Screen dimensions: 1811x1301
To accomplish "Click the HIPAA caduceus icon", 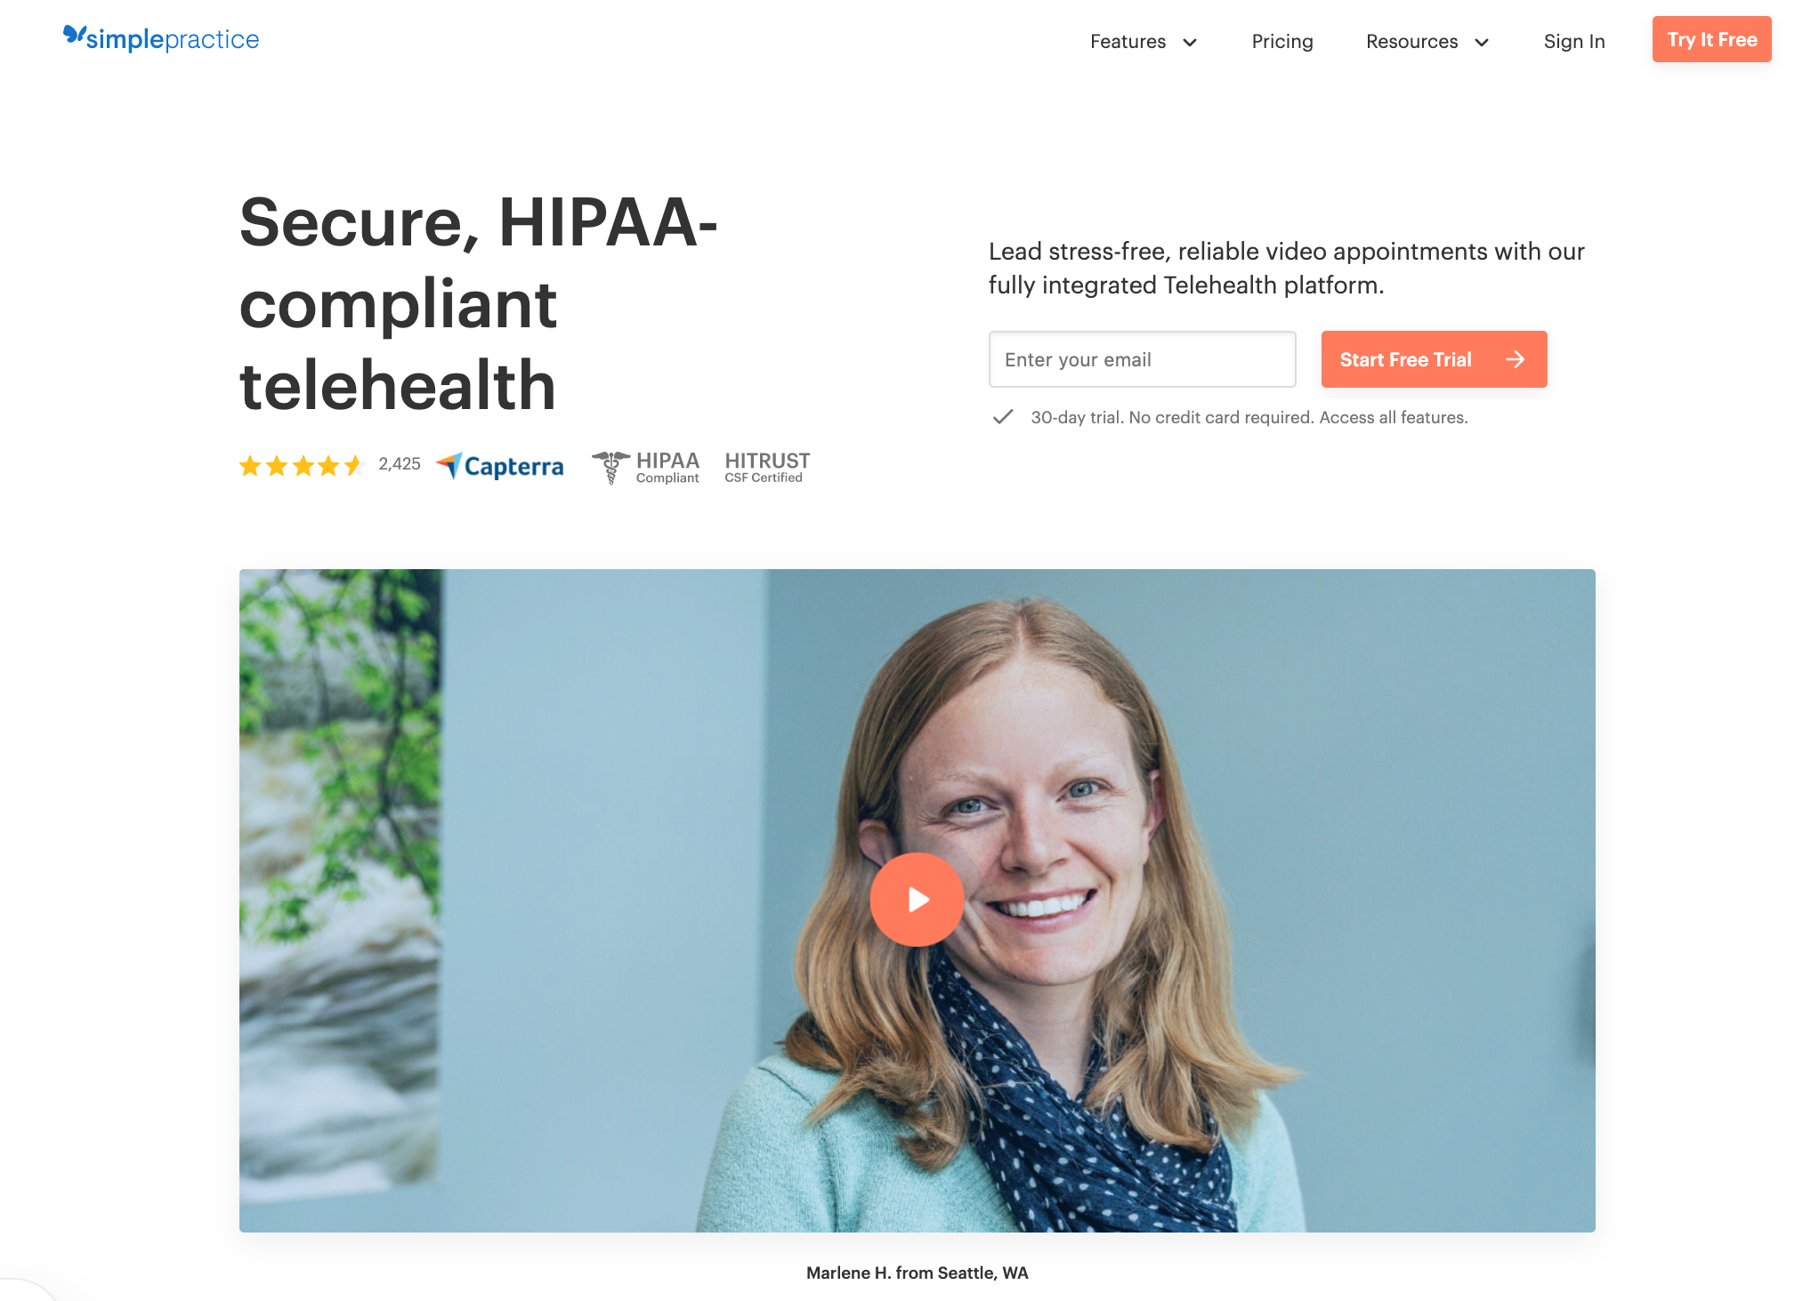I will pos(610,466).
